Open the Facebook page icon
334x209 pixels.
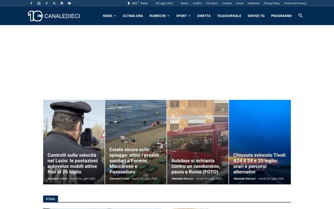(x=32, y=3)
